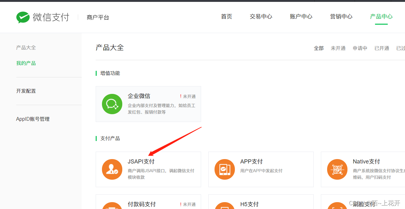Open the APP支付 product title
The image size is (405, 209).
pos(251,162)
